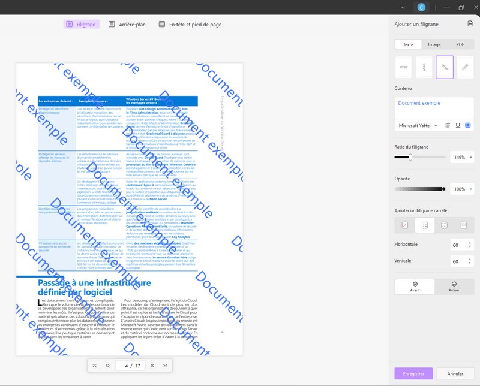Open the 149% ratio dropdown
480x386 pixels.
462,157
